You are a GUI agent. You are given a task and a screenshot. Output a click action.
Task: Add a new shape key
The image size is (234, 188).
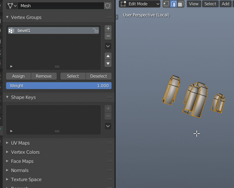coord(108,108)
